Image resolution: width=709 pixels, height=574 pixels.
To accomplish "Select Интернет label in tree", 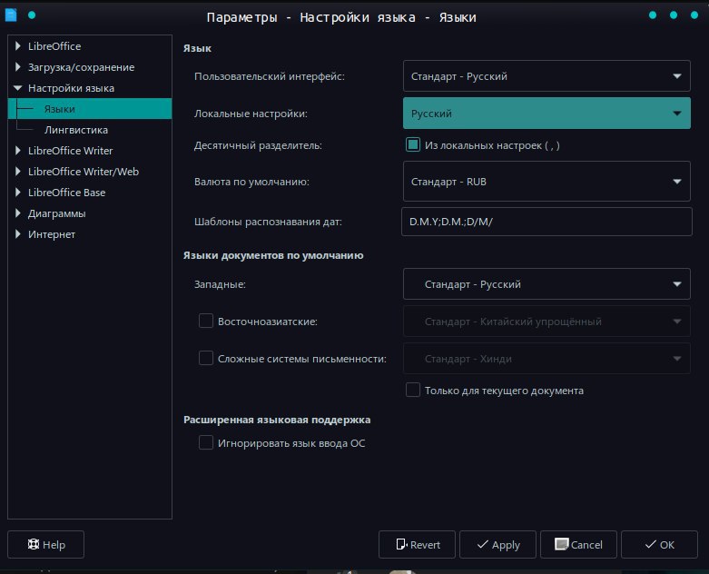I will point(52,234).
